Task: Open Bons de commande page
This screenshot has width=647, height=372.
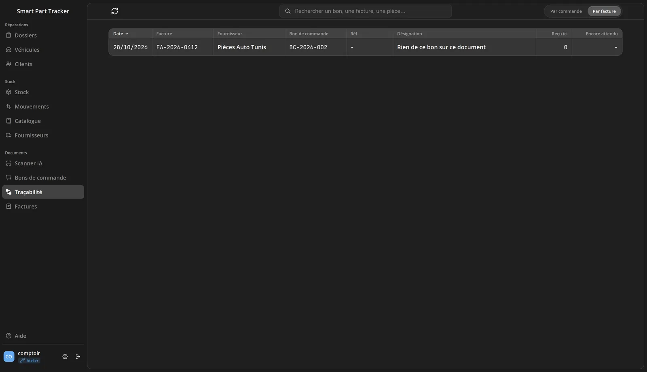Action: point(43,178)
